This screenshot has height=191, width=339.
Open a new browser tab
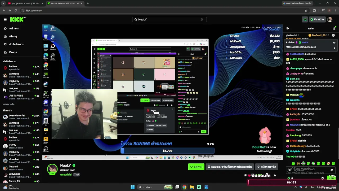point(88,3)
